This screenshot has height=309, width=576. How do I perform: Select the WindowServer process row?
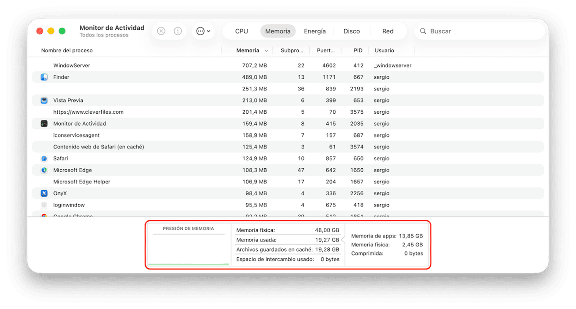click(x=288, y=65)
